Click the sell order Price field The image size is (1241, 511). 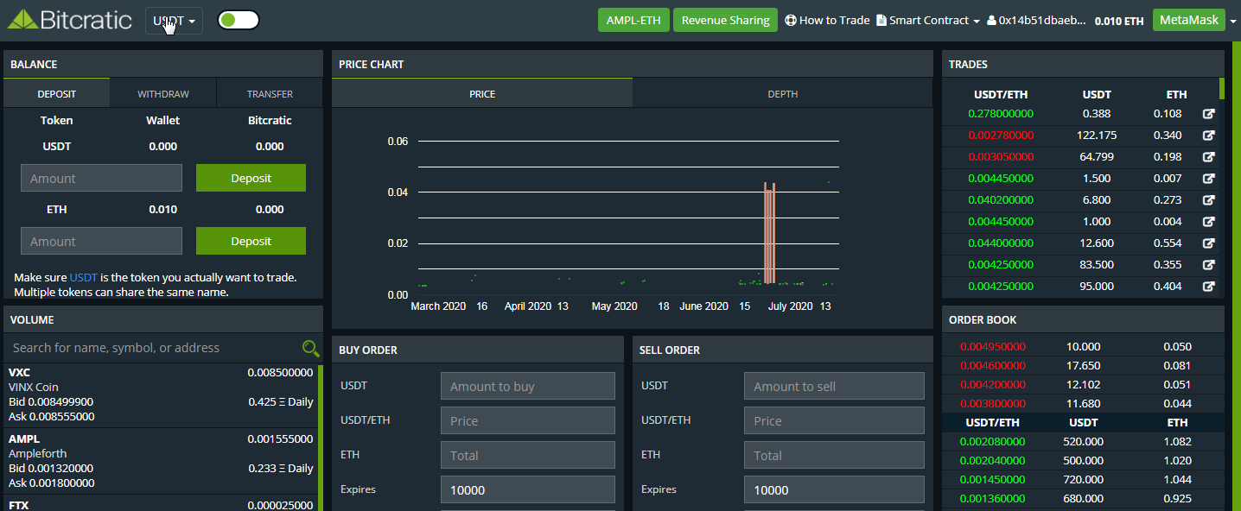(x=834, y=420)
